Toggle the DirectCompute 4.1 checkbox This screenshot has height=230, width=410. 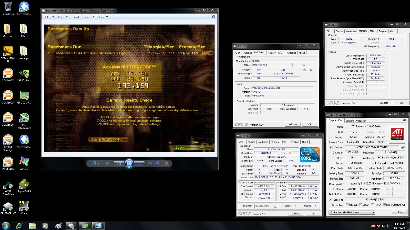[x=384, y=205]
